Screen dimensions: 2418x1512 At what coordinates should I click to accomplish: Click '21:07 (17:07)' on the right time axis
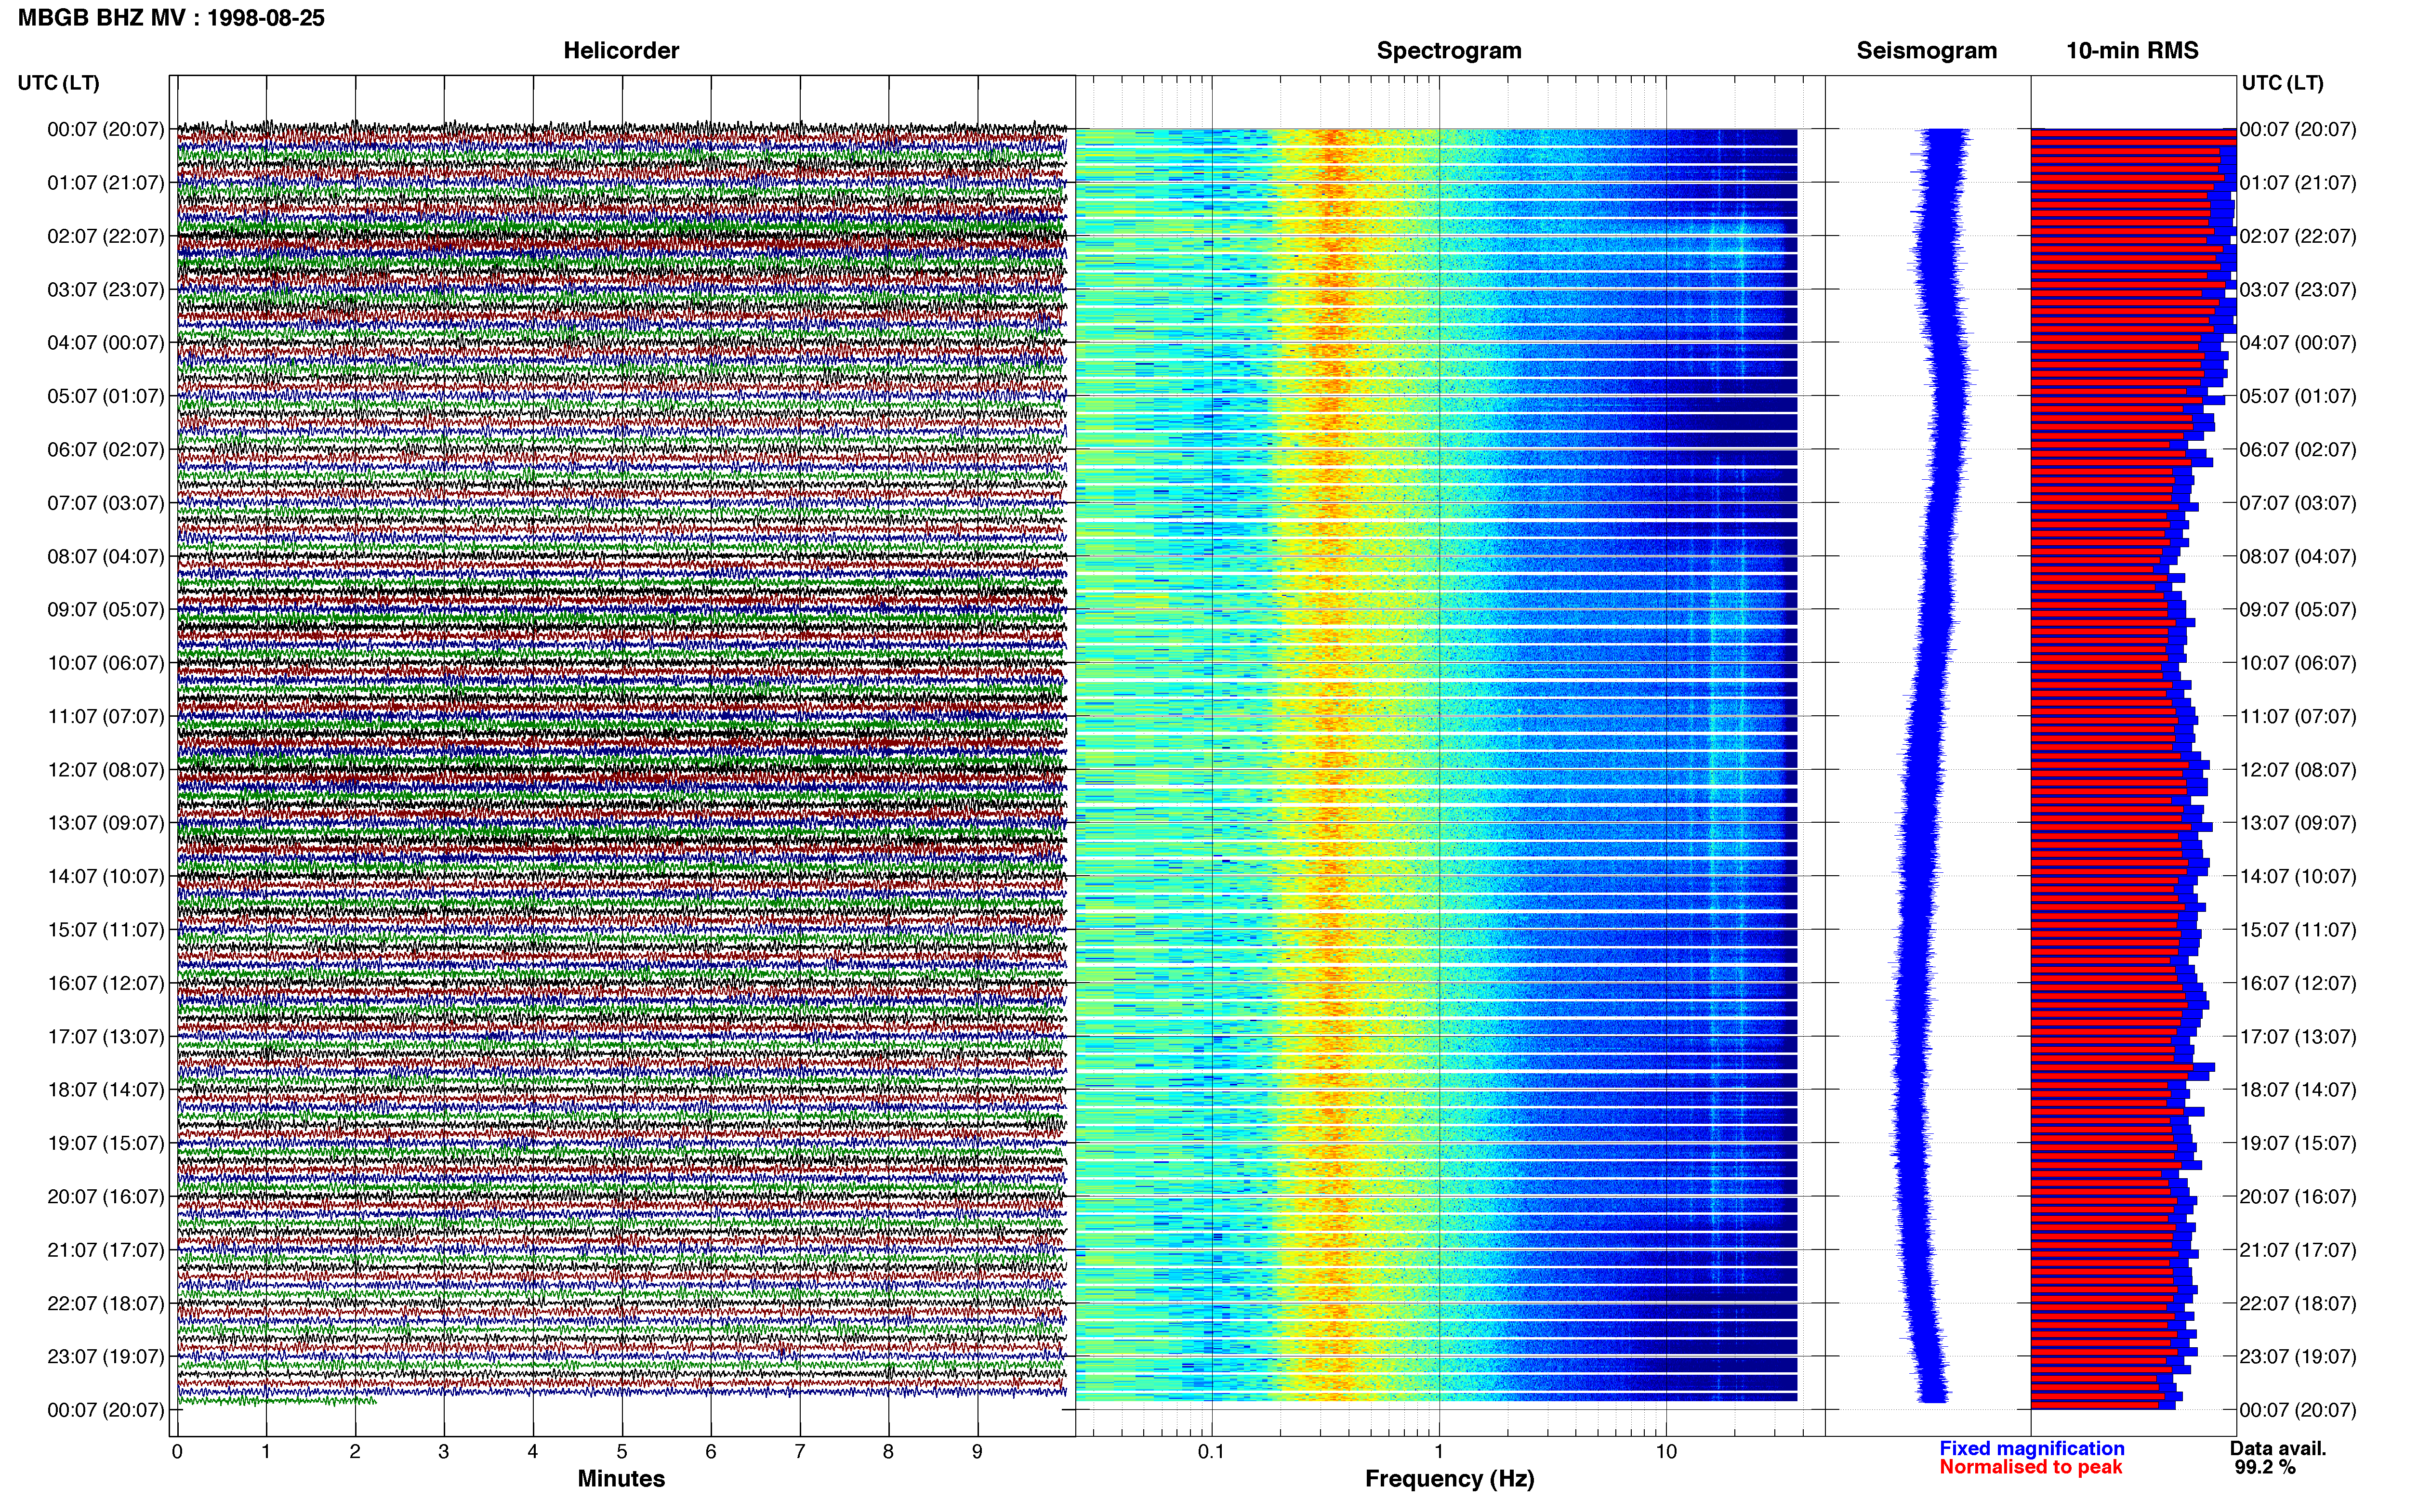coord(2298,1250)
